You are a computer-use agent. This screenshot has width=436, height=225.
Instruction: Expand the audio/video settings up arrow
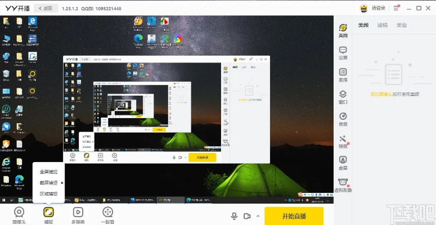(258, 216)
